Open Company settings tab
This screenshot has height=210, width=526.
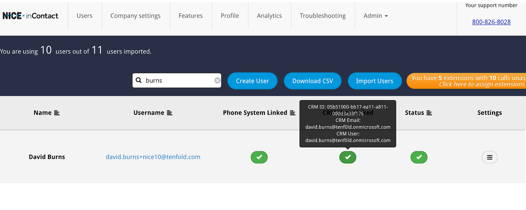pyautogui.click(x=135, y=16)
